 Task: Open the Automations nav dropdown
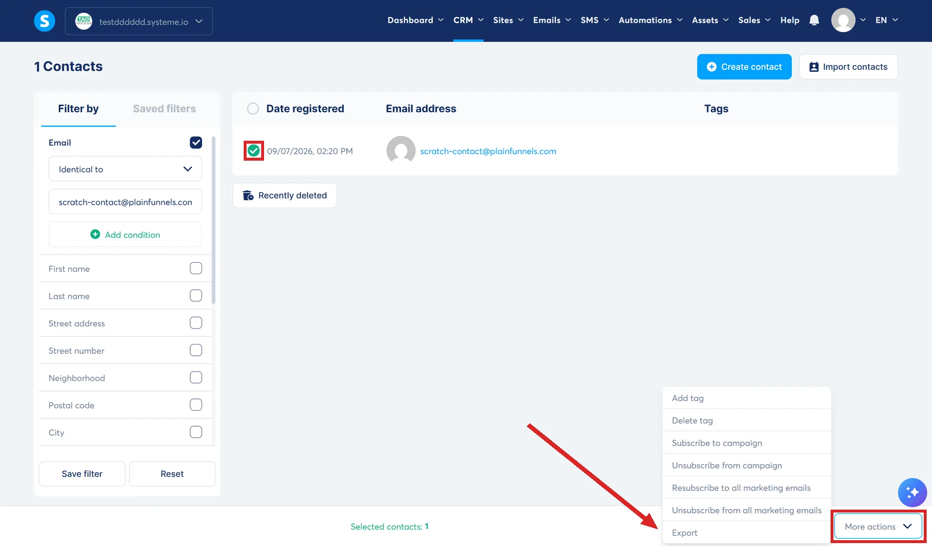650,20
